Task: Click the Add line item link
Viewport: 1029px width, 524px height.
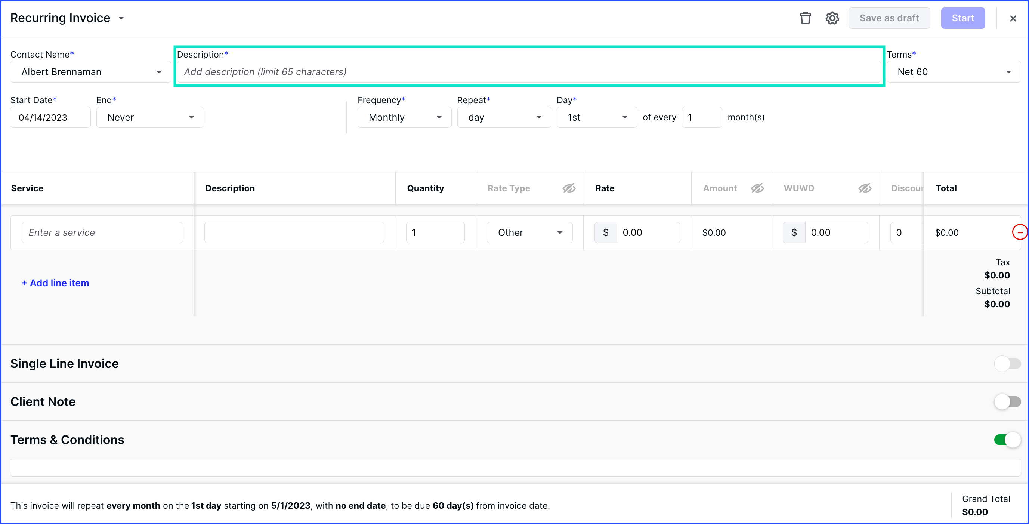Action: coord(55,283)
